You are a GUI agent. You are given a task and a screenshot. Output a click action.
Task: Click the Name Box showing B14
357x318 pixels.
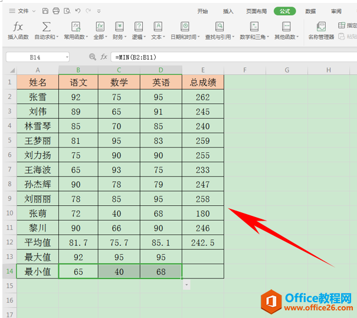click(35, 57)
